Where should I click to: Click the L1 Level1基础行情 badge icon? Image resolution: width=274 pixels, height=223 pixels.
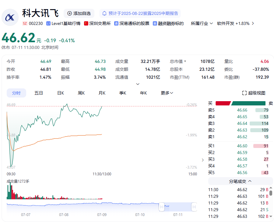pos(48,23)
